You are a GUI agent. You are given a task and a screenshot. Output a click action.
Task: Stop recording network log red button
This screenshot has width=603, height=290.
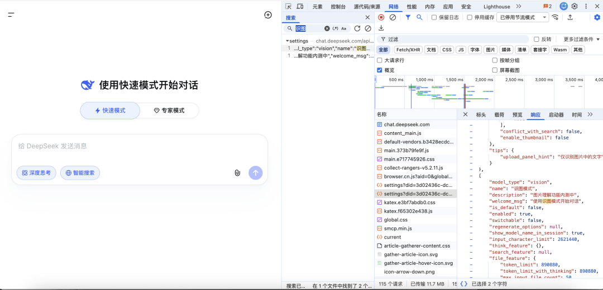point(381,17)
